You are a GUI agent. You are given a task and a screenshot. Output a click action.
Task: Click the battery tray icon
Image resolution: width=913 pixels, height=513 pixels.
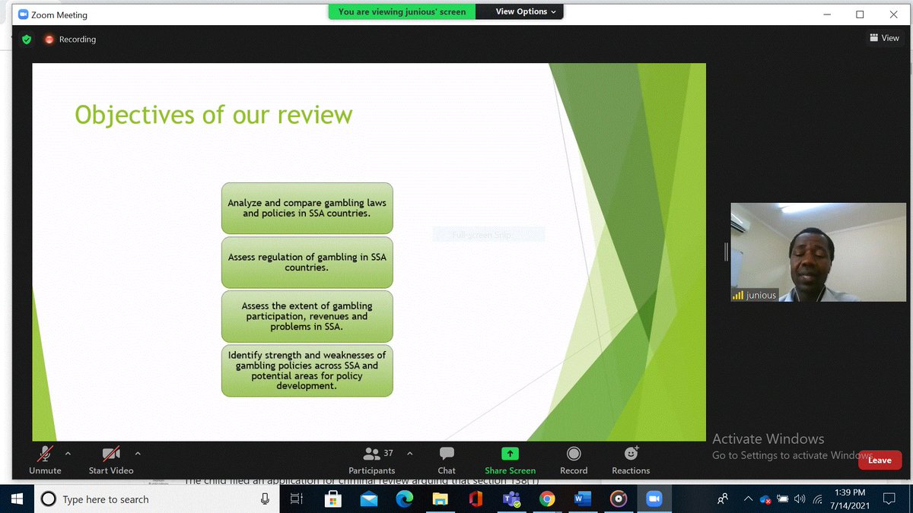(783, 499)
